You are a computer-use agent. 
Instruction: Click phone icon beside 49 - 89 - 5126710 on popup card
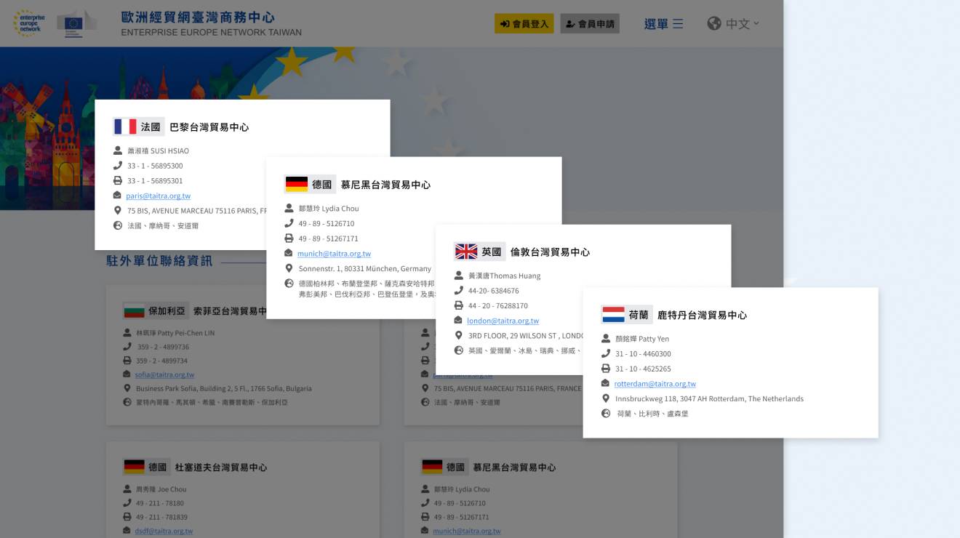click(x=289, y=223)
